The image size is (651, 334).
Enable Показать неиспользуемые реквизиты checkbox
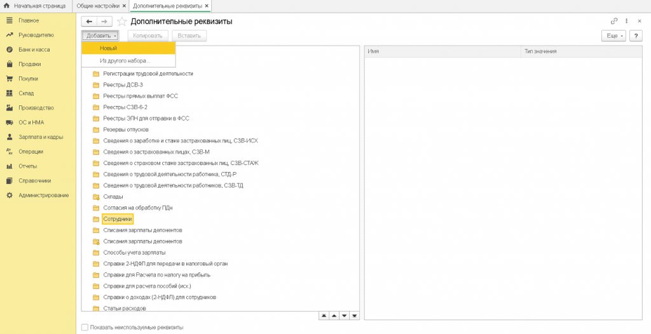tap(85, 328)
